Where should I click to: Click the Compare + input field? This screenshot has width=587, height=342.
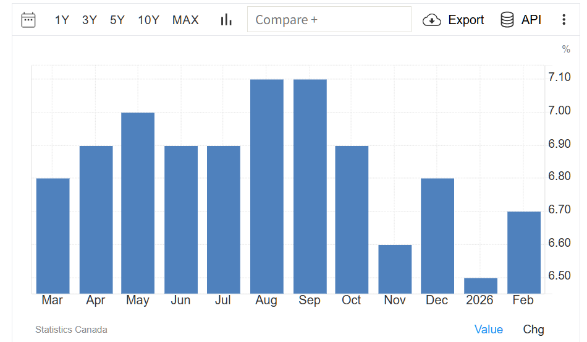(x=329, y=20)
